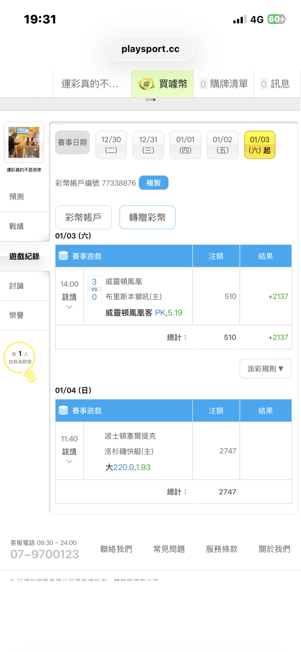Select the 01/03 (六) date filter

pos(259,145)
